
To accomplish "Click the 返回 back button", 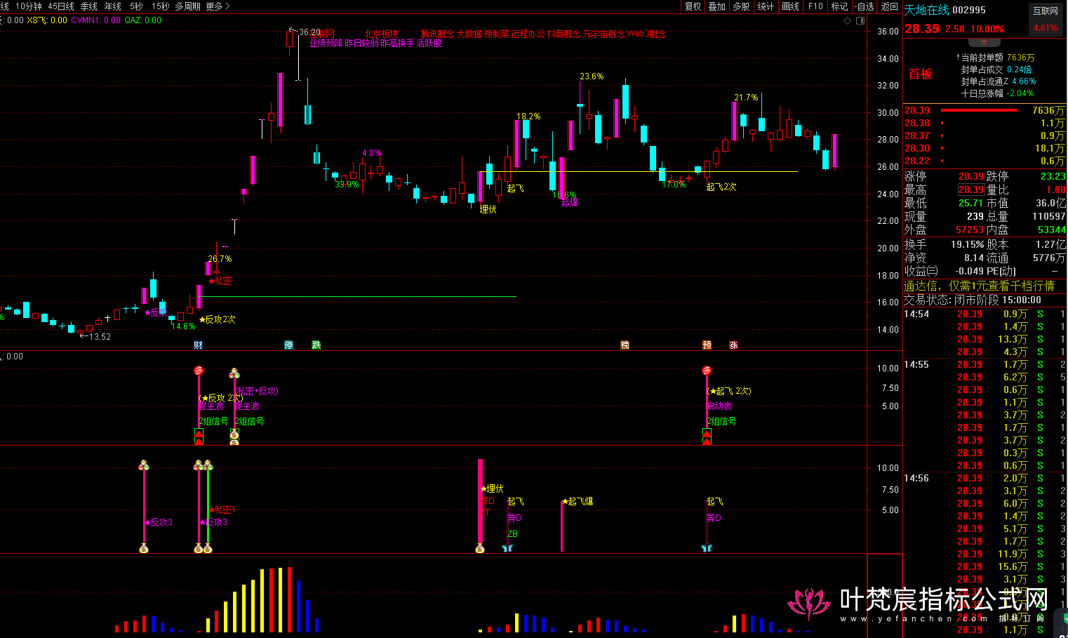I will coord(890,6).
